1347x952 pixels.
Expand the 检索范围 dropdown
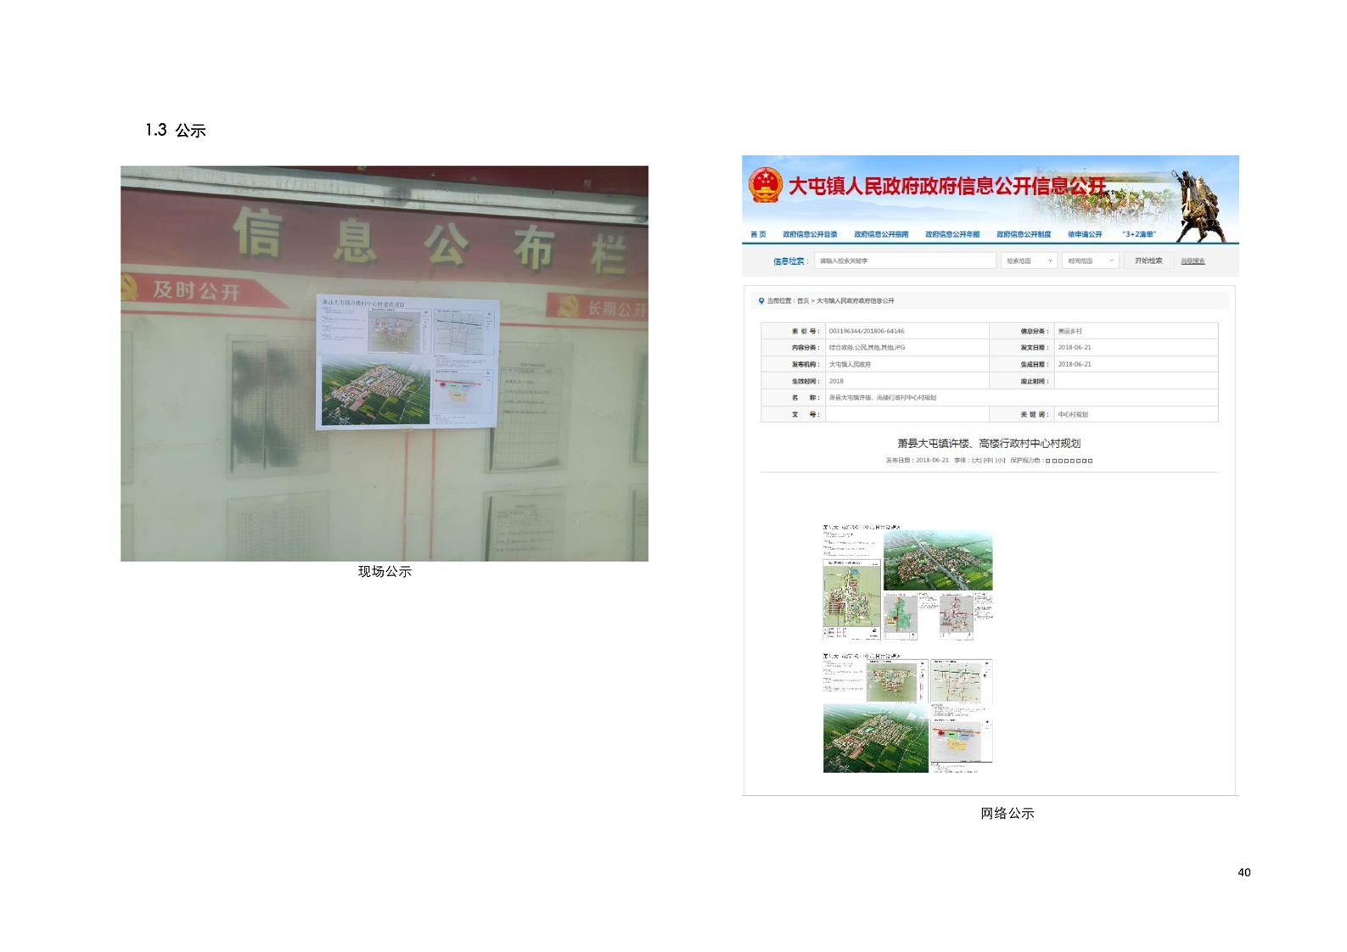1028,261
